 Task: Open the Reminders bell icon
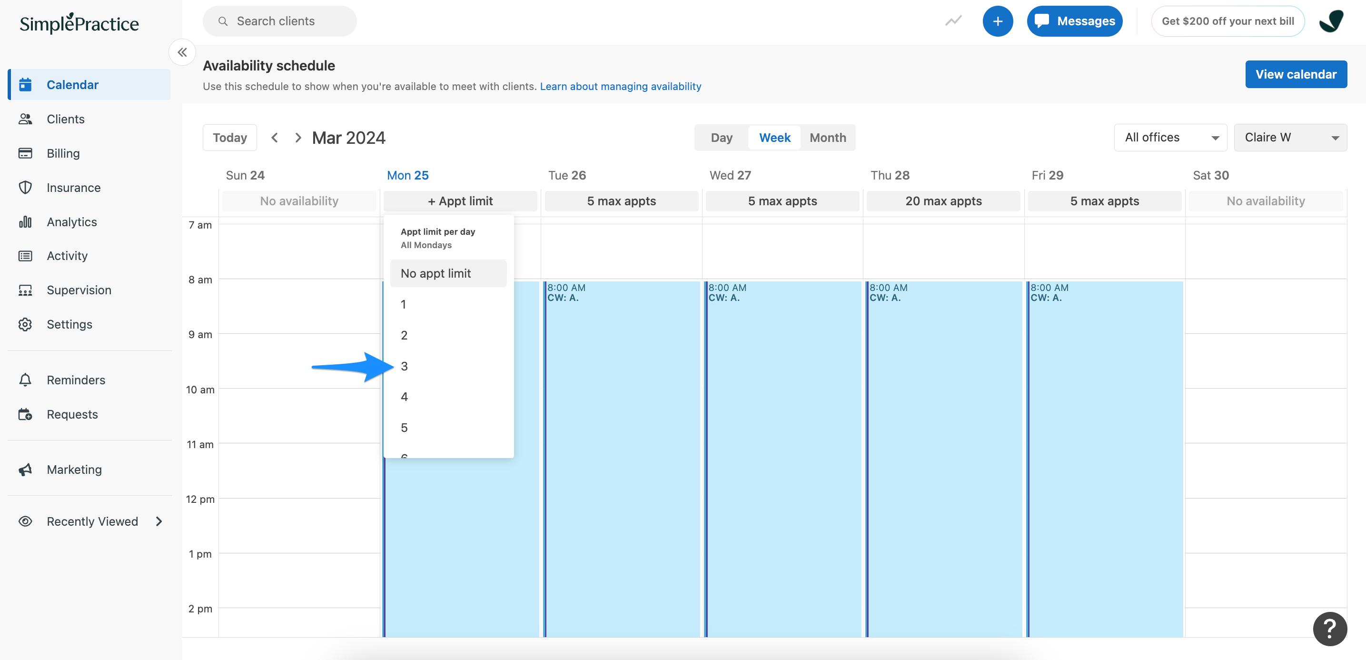[25, 380]
